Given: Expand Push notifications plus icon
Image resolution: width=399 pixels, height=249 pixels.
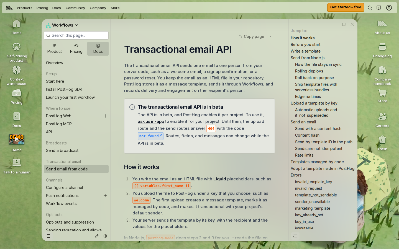Looking at the screenshot, I should (105, 196).
